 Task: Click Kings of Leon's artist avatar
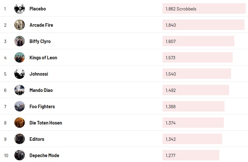(20, 58)
